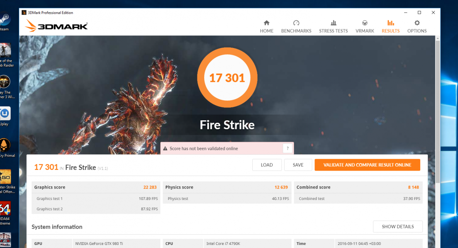458x248 pixels.
Task: Click the 107.89 FPS value
Action: [x=148, y=198]
